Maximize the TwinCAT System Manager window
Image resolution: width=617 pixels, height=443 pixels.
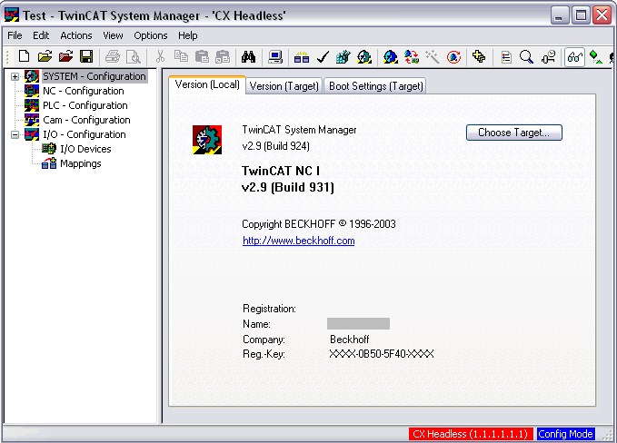581,15
